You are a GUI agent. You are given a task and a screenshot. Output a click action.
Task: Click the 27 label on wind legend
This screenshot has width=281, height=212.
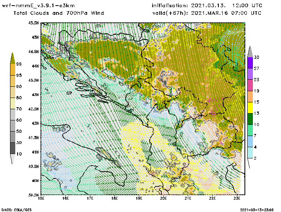(x=257, y=68)
